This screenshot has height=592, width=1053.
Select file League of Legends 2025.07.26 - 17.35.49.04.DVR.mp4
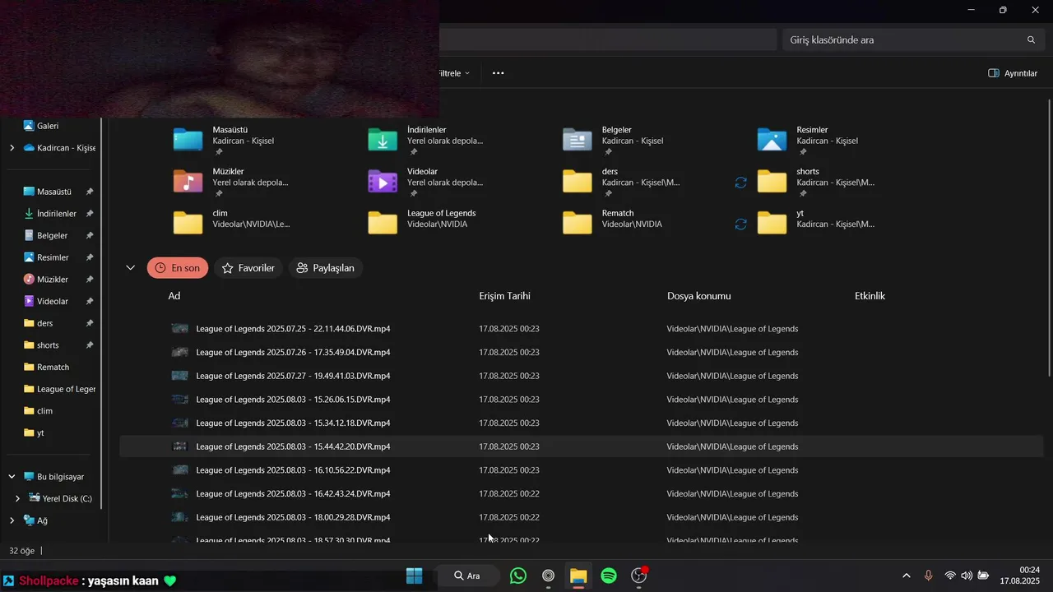[x=582, y=352]
